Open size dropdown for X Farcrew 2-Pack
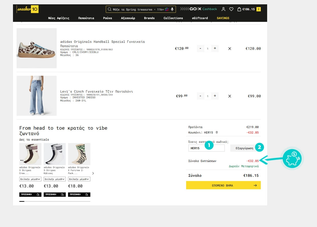The image size is (317, 227). pyautogui.click(x=79, y=179)
